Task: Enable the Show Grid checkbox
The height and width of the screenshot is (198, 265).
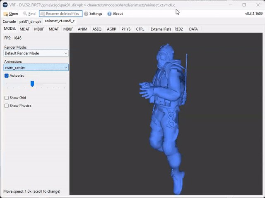Action: pos(7,98)
